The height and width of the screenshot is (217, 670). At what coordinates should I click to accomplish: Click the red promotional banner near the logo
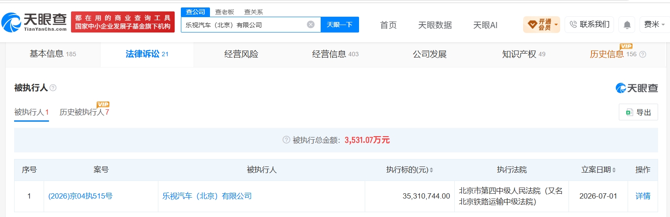123,22
